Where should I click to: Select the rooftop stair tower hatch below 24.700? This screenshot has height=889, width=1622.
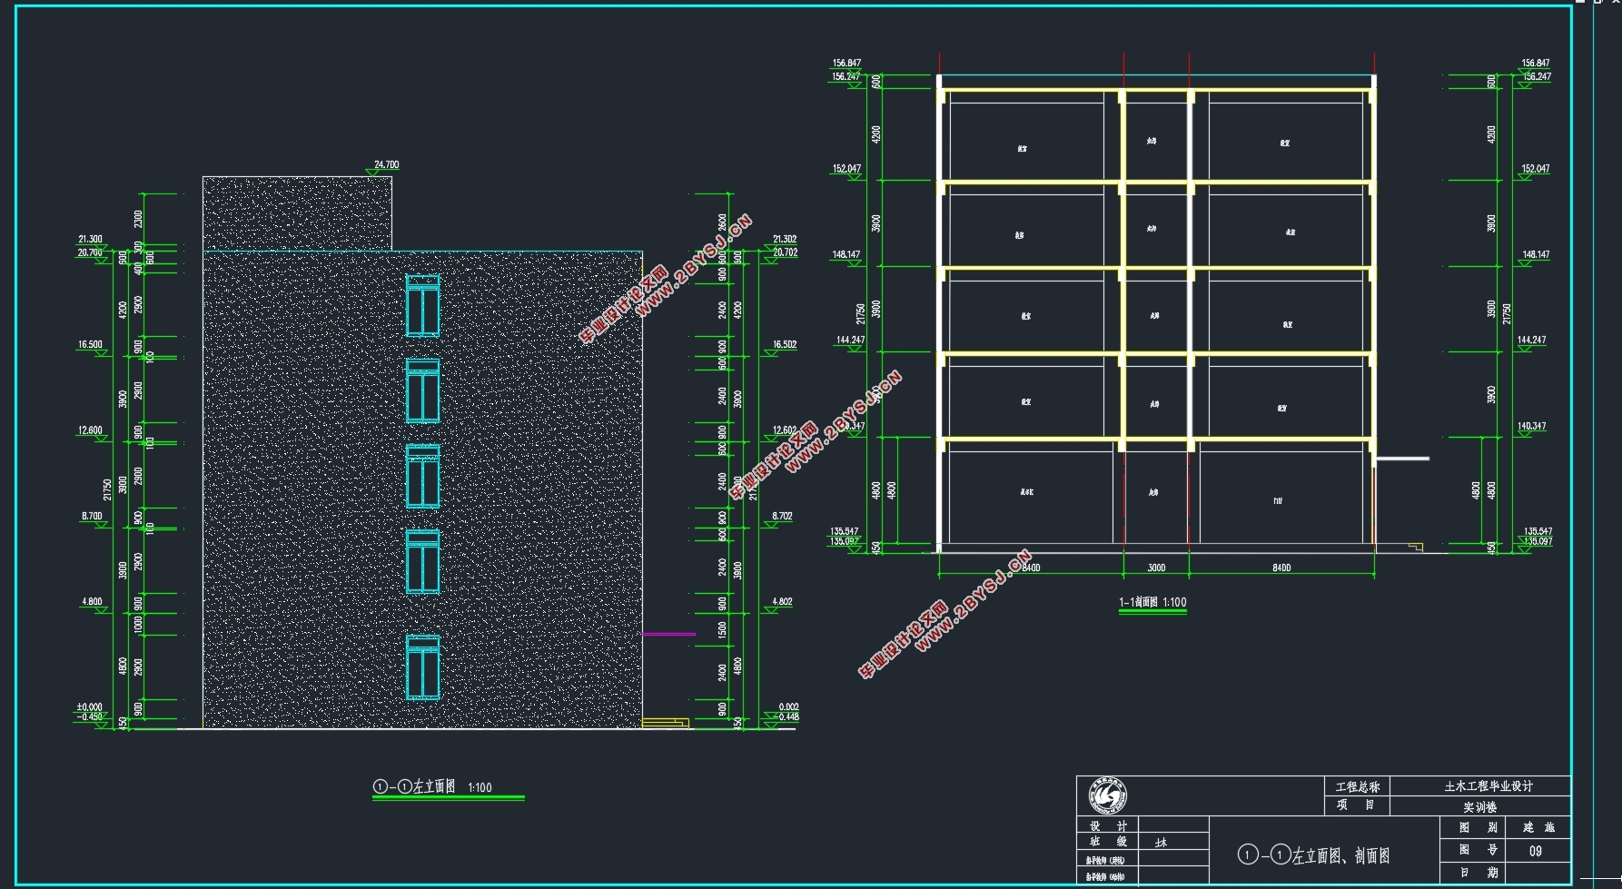297,213
